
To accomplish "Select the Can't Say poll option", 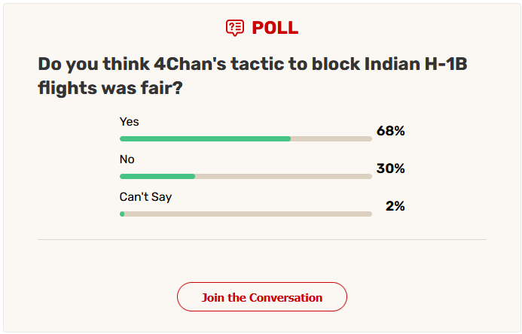I will point(145,197).
